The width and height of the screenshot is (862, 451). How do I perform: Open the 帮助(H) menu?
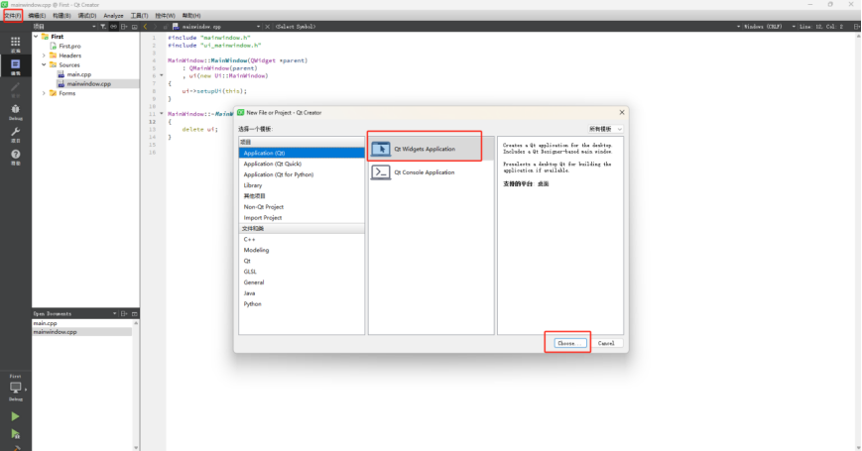point(191,16)
